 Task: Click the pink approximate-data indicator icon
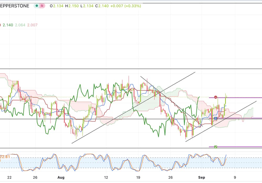(x=42, y=6)
